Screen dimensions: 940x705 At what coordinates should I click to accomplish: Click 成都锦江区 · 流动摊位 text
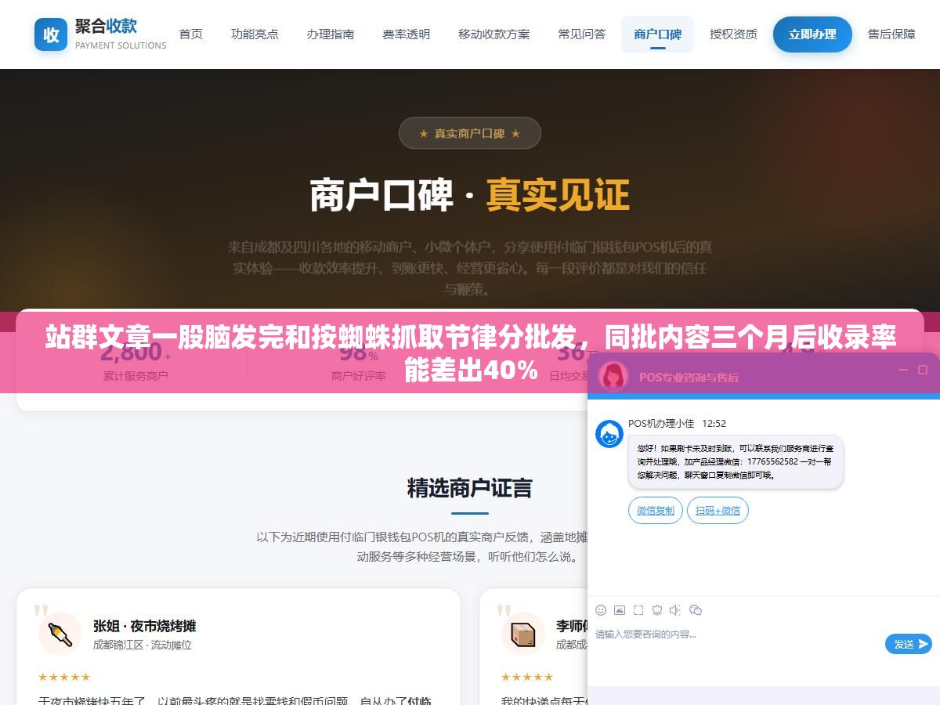coord(143,645)
